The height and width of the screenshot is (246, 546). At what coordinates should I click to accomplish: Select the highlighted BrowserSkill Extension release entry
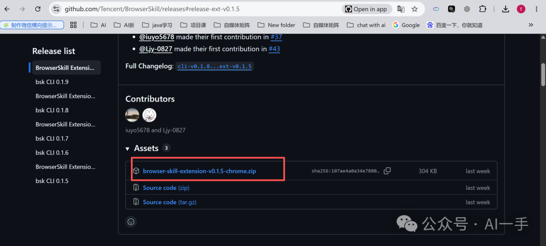(66, 68)
